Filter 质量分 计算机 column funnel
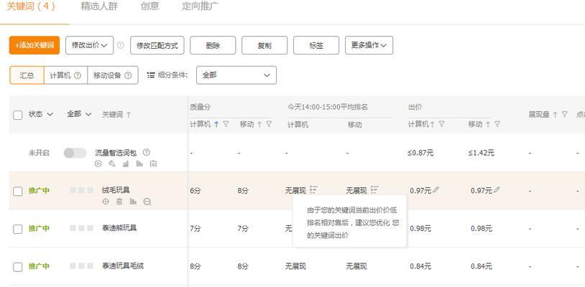 click(x=226, y=124)
